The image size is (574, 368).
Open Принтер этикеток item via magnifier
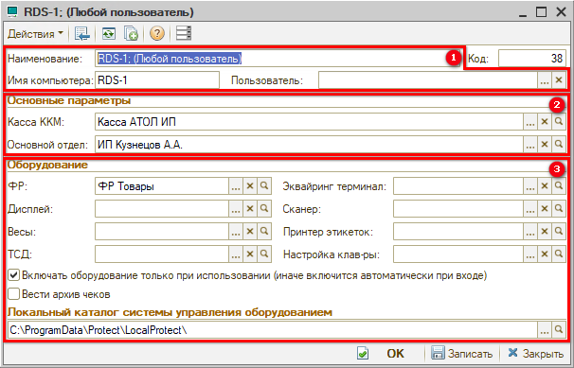tap(559, 232)
